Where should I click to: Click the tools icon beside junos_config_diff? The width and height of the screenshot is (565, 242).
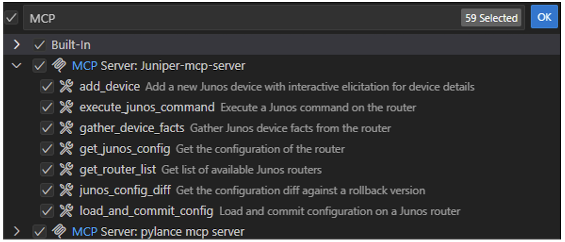(x=65, y=190)
